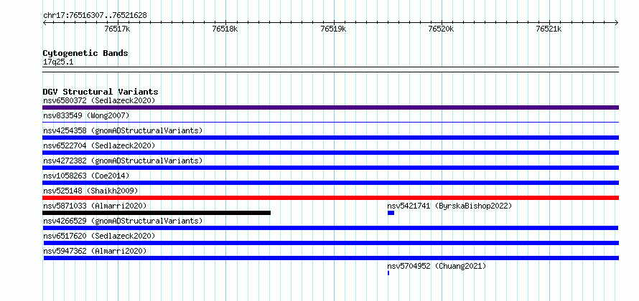Click the chr17:76516307..76521628 region label

click(95, 16)
